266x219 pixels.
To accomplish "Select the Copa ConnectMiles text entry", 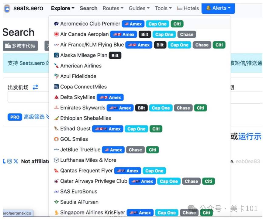I will click(84, 87).
